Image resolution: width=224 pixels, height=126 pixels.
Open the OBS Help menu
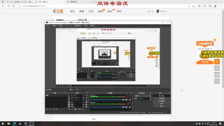(x=92, y=25)
